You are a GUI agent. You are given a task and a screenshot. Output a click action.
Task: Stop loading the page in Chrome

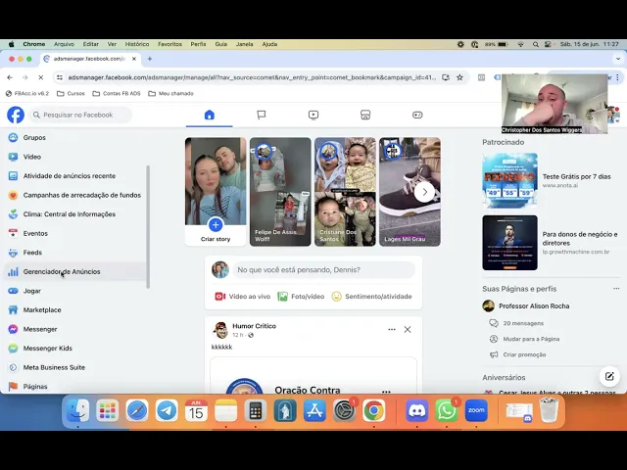click(x=40, y=77)
